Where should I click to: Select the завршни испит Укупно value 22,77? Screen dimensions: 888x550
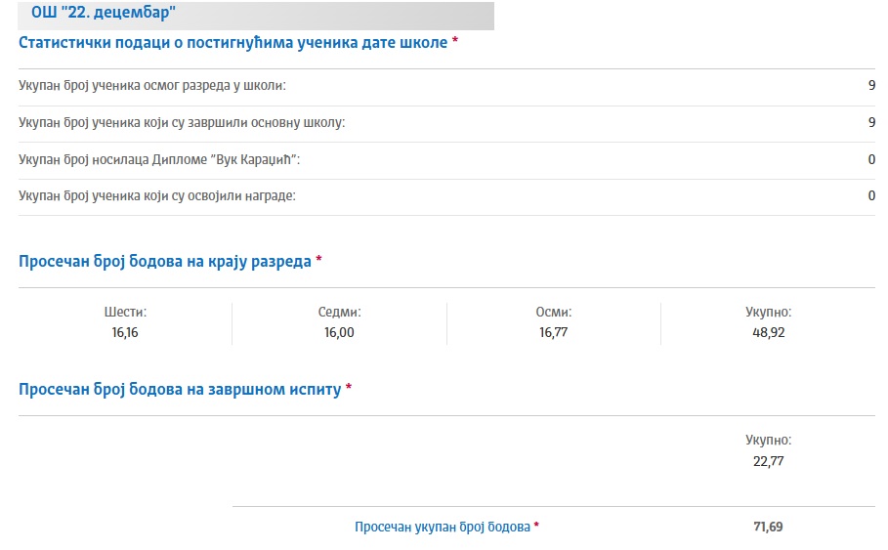click(769, 461)
